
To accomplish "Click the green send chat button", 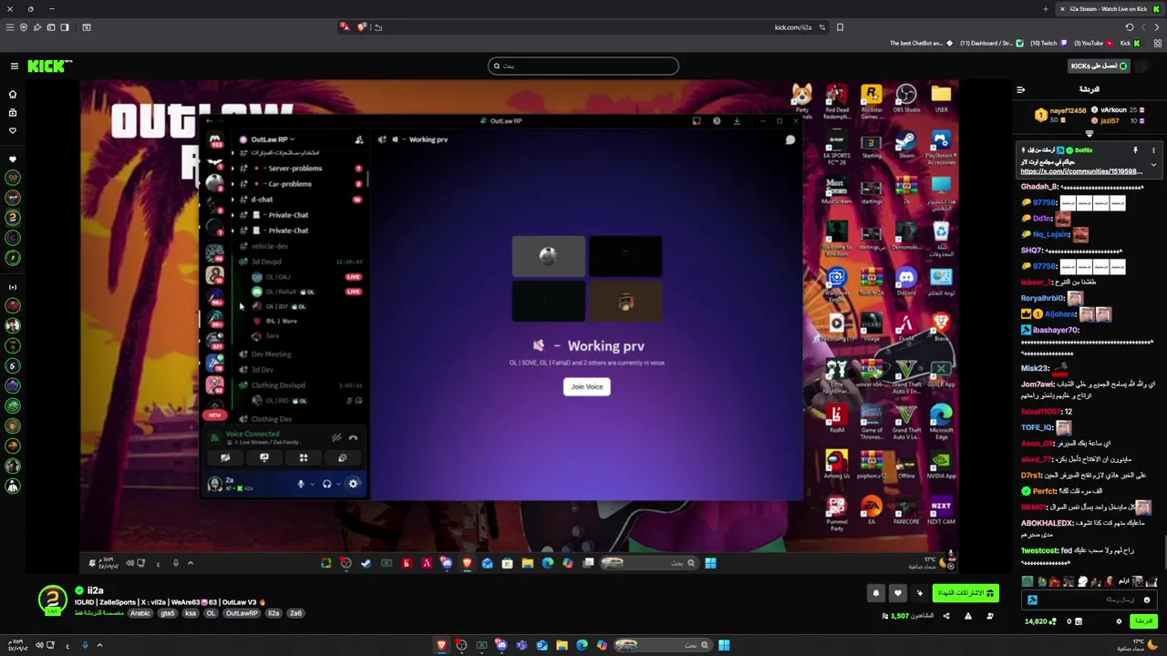I will click(x=1143, y=621).
